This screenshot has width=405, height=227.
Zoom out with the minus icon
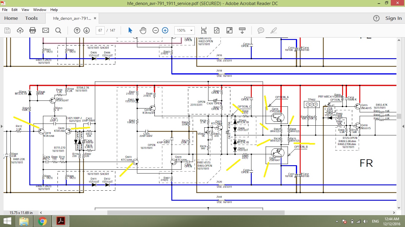(156, 30)
